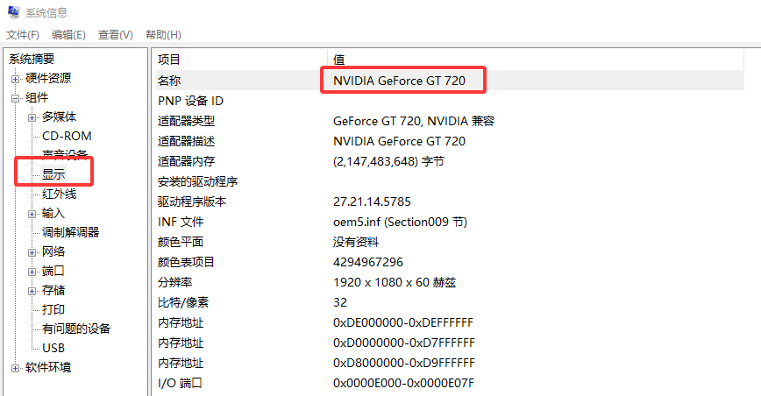Click the 系统信息 window title icon
This screenshot has height=396, width=761.
pyautogui.click(x=14, y=12)
